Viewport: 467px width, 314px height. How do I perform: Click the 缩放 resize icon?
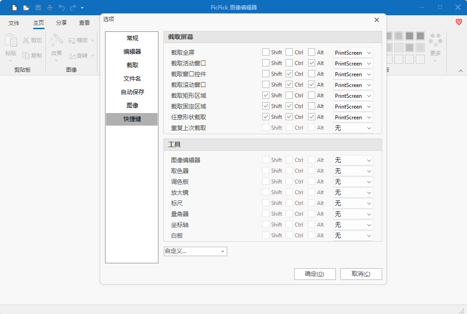[72, 40]
